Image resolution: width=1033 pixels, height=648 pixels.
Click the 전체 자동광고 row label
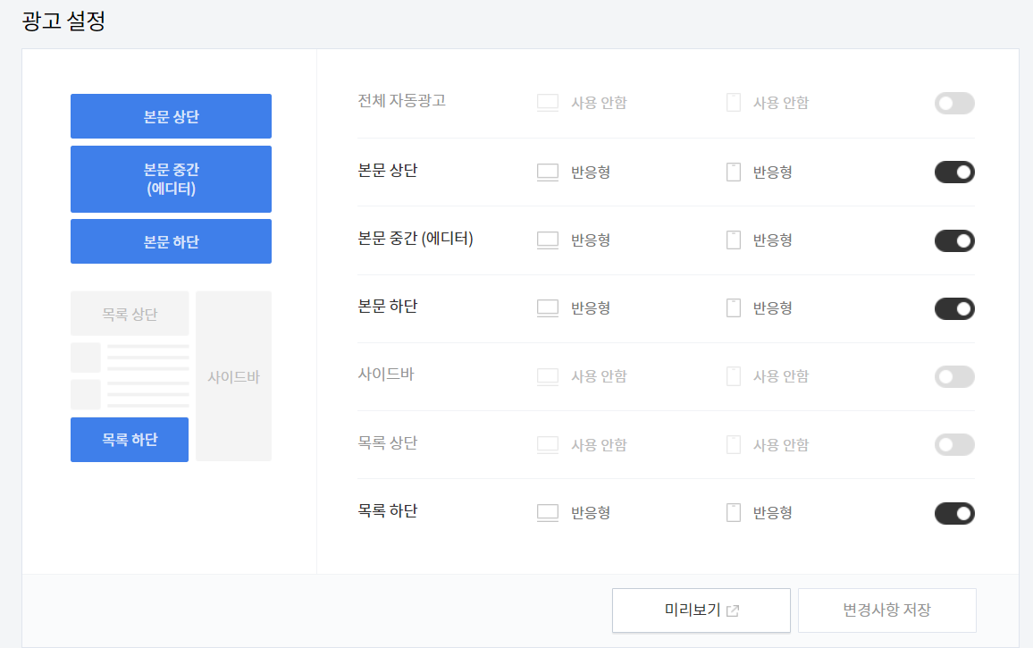tap(401, 101)
